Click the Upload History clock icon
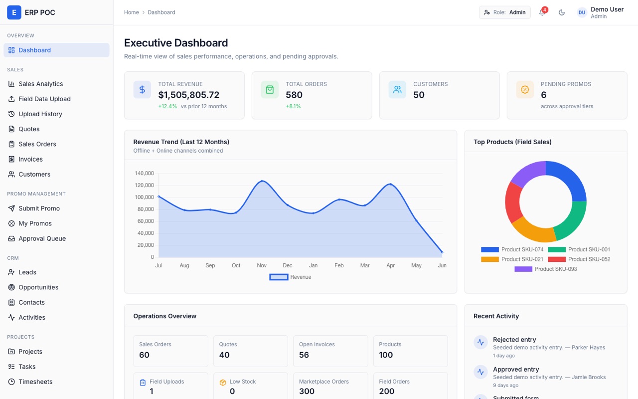 11,114
